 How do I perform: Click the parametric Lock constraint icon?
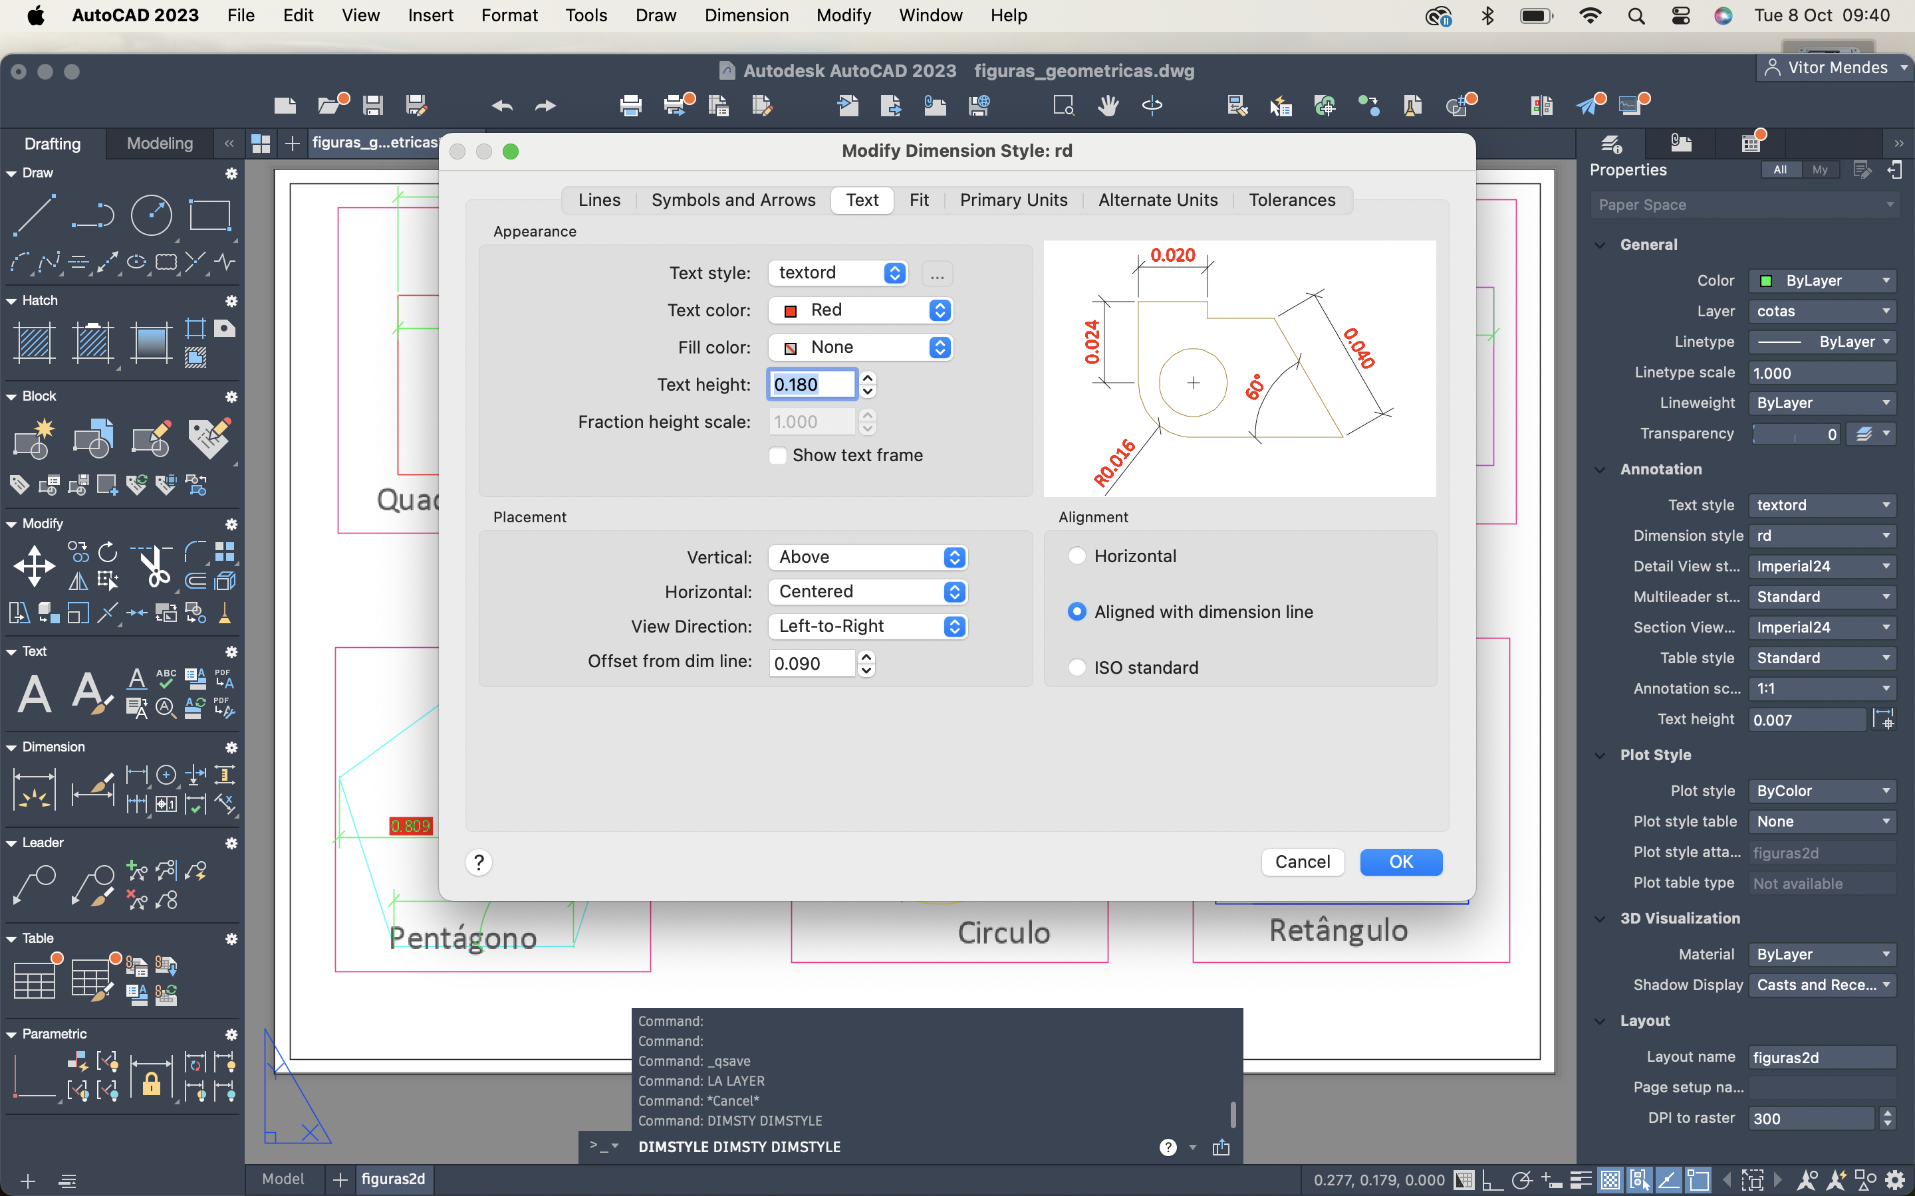coord(151,1078)
